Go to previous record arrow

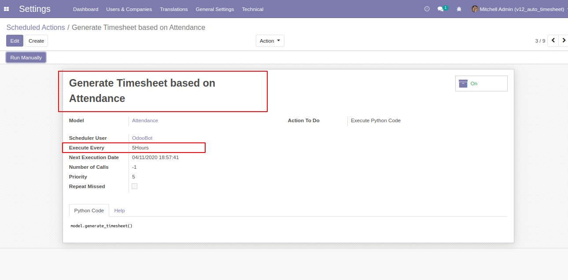pyautogui.click(x=553, y=40)
